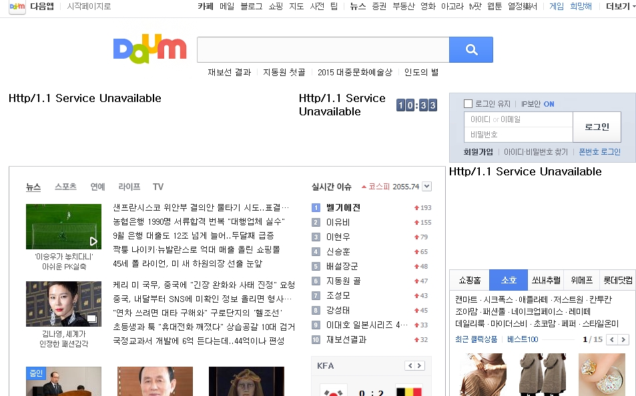Viewport: 636px width, 396px height.
Task: Open 최근 클릭상품 link
Action: [x=476, y=339]
